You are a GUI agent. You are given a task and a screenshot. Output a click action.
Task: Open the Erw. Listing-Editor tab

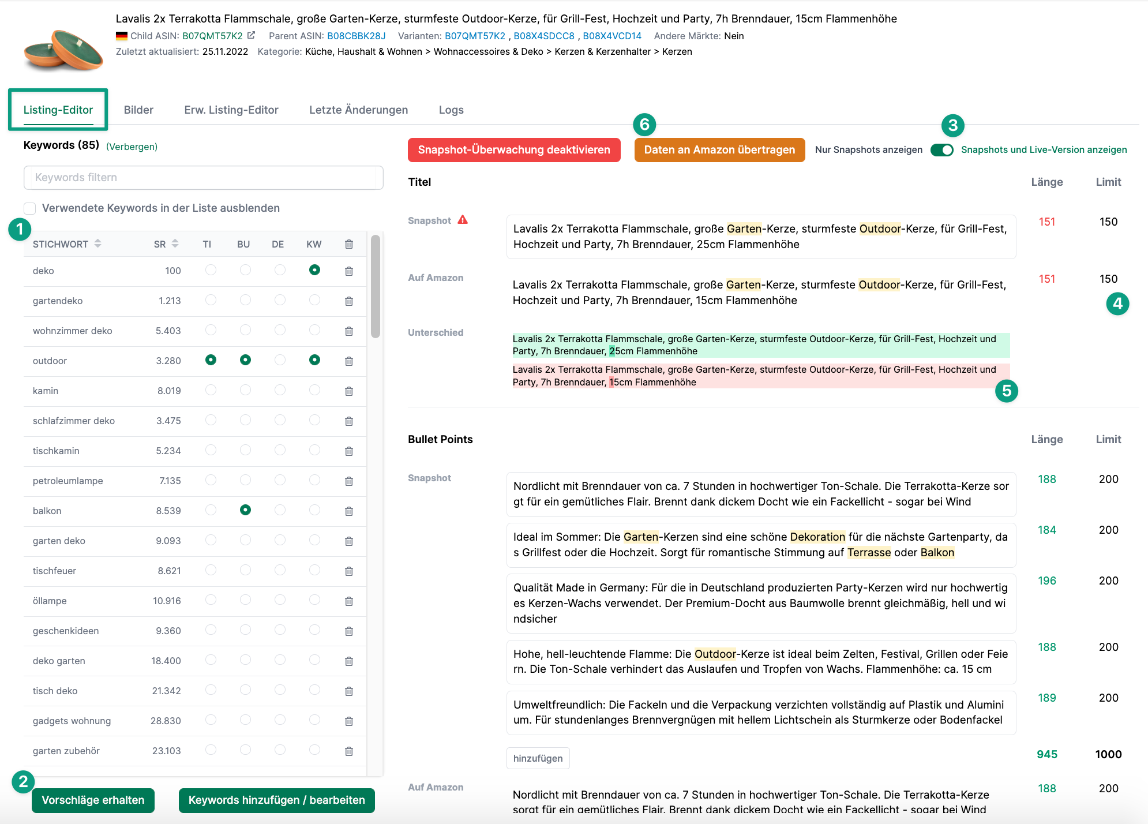click(231, 110)
